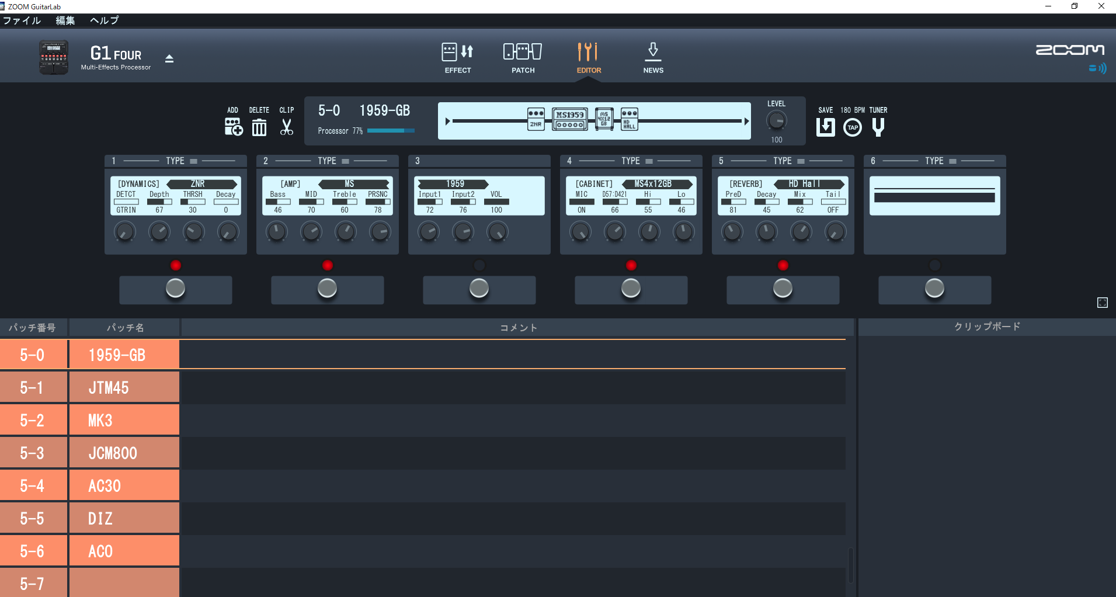Click the CABINET Hi knob
The height and width of the screenshot is (597, 1116).
pyautogui.click(x=649, y=232)
